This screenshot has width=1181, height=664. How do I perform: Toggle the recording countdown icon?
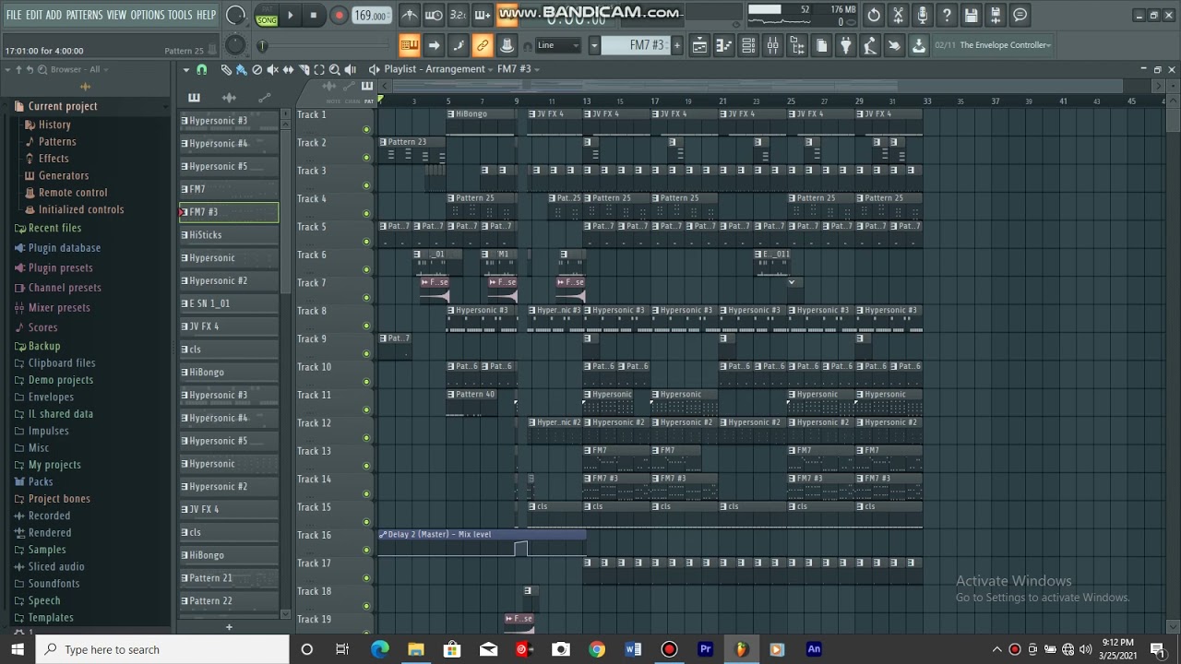[x=458, y=15]
